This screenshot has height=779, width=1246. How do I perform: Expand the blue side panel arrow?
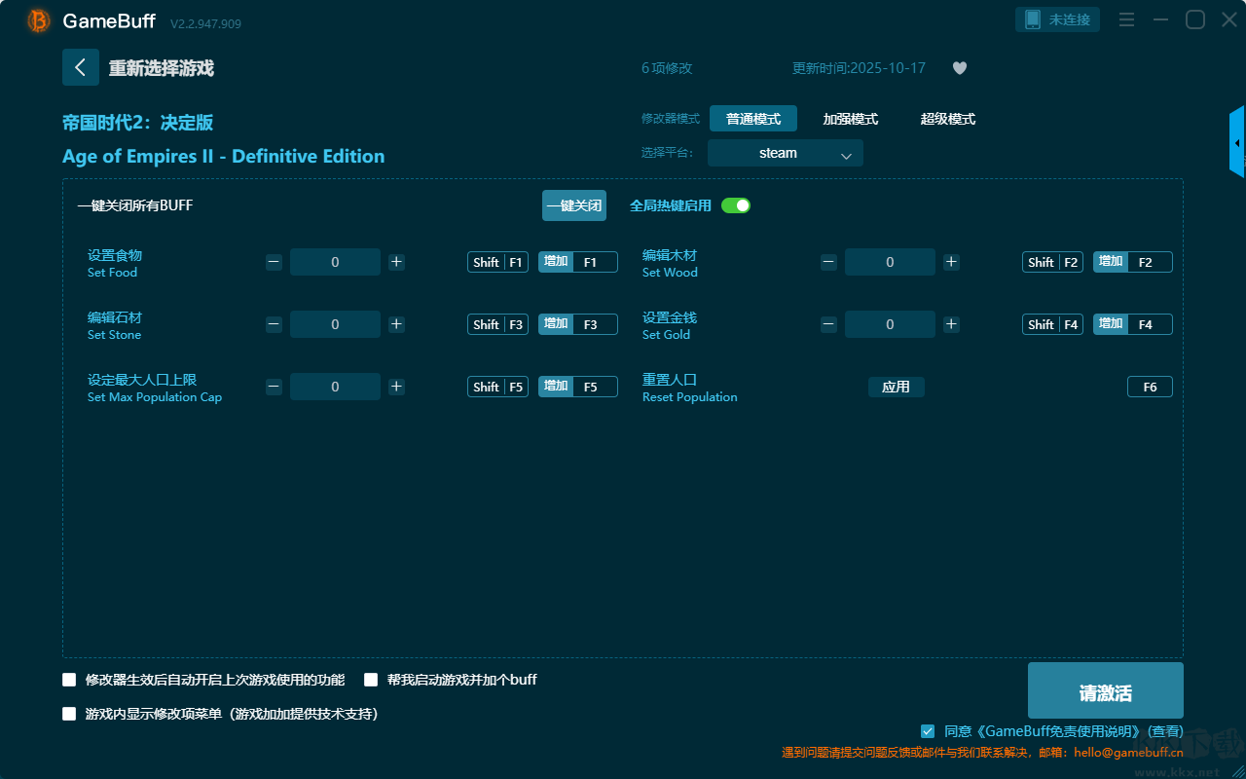tap(1237, 143)
